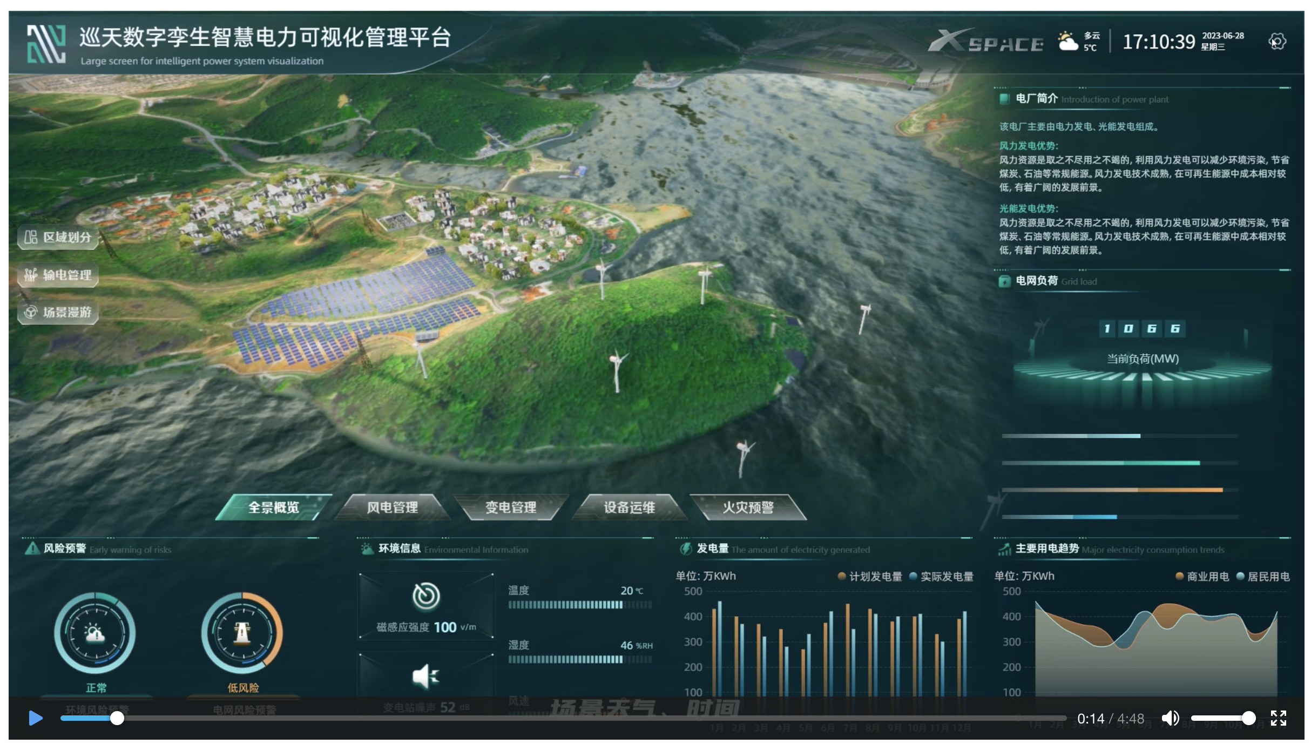Mute the video with the volume icon
The height and width of the screenshot is (744, 1311).
[1170, 718]
